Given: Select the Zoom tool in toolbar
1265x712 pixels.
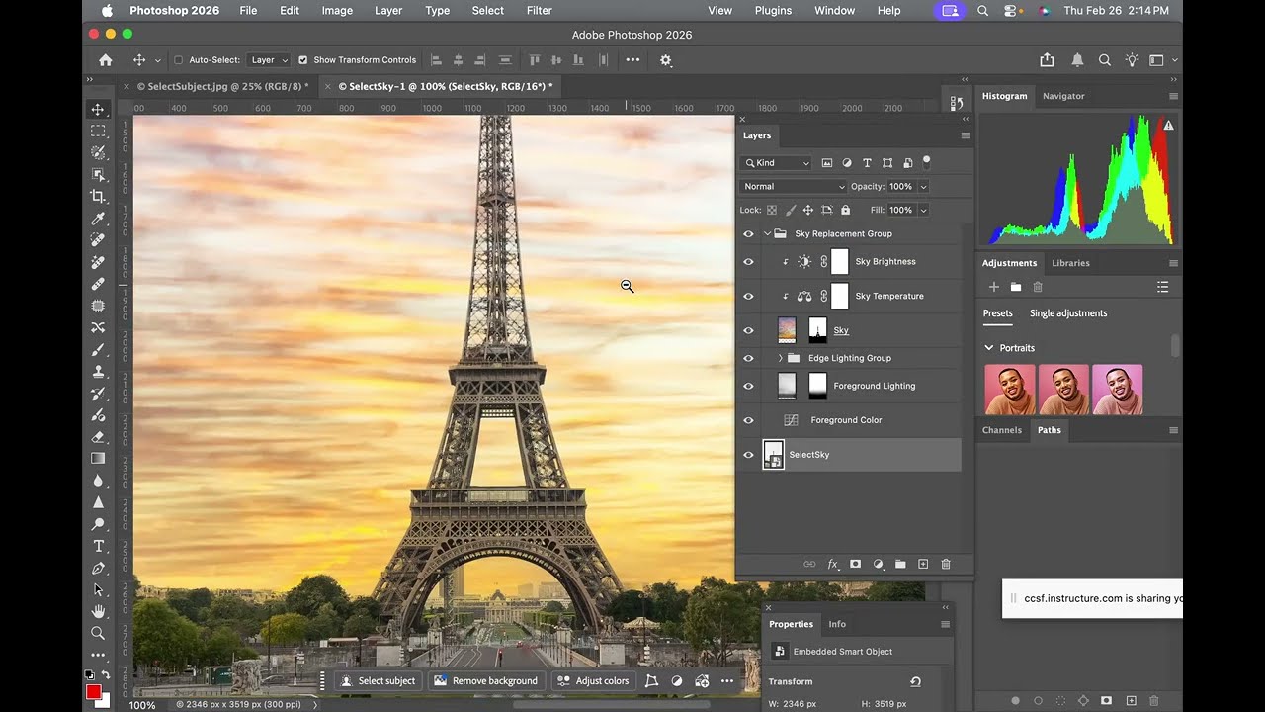Looking at the screenshot, I should click(x=98, y=633).
